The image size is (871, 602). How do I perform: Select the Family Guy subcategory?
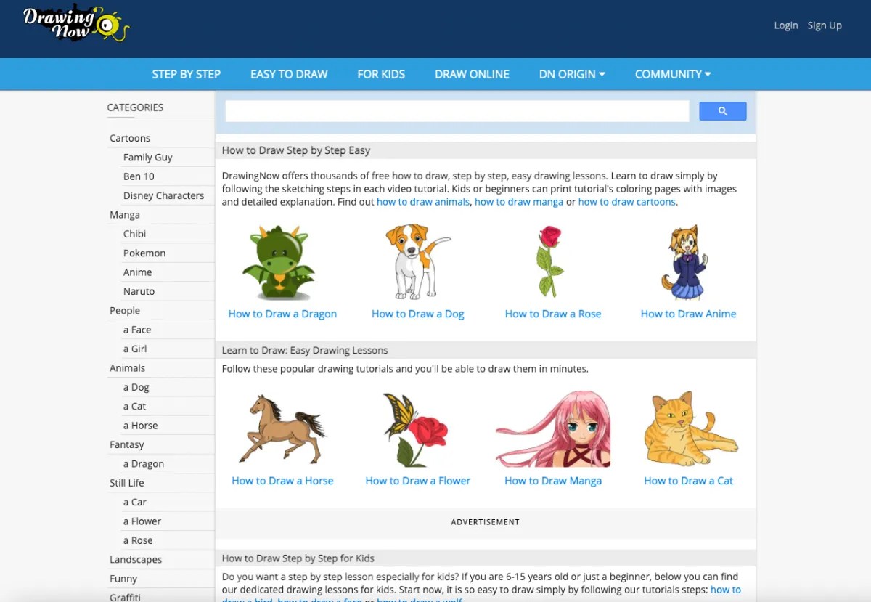click(148, 157)
